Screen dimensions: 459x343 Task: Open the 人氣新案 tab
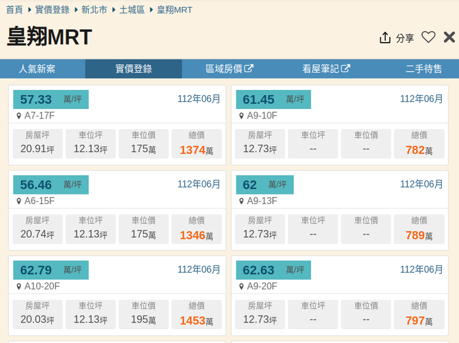37,69
